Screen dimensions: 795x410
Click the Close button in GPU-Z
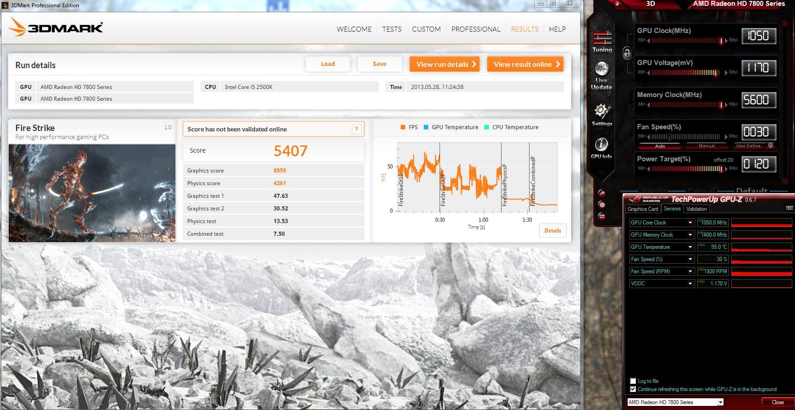778,402
